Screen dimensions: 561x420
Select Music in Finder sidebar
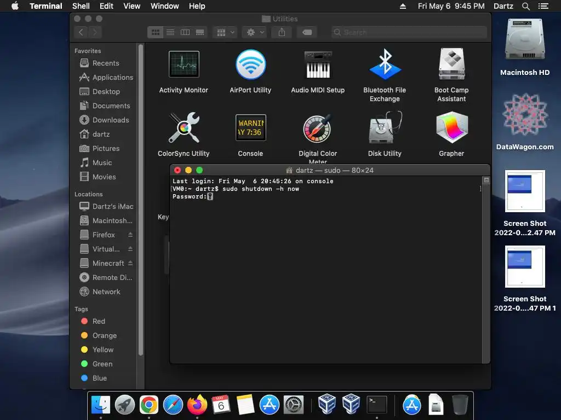[x=95, y=163]
